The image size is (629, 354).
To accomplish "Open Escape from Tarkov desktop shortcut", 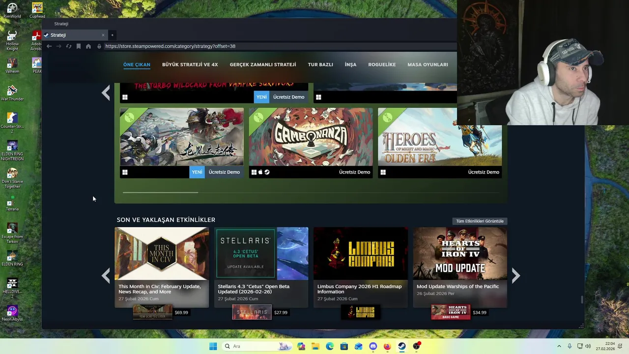I will pyautogui.click(x=12, y=233).
